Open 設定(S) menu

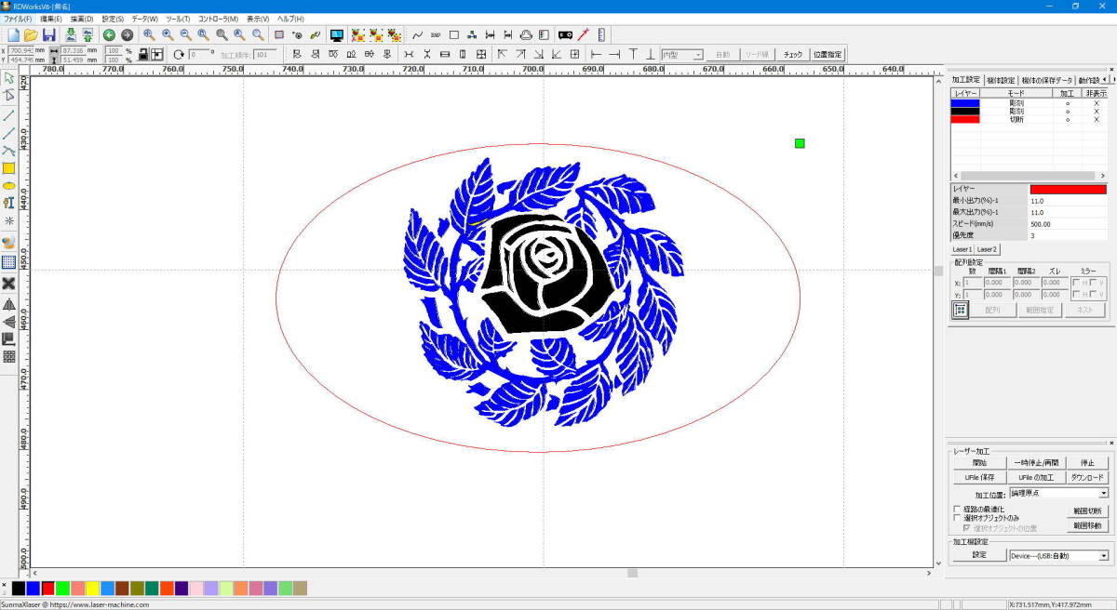click(x=113, y=19)
